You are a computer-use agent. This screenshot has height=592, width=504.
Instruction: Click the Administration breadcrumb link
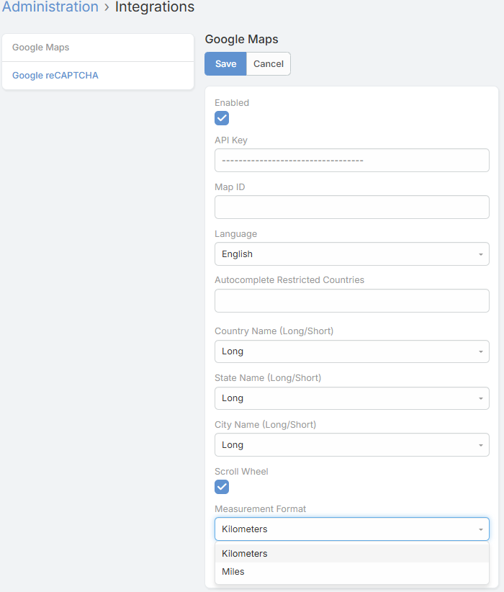click(x=50, y=7)
